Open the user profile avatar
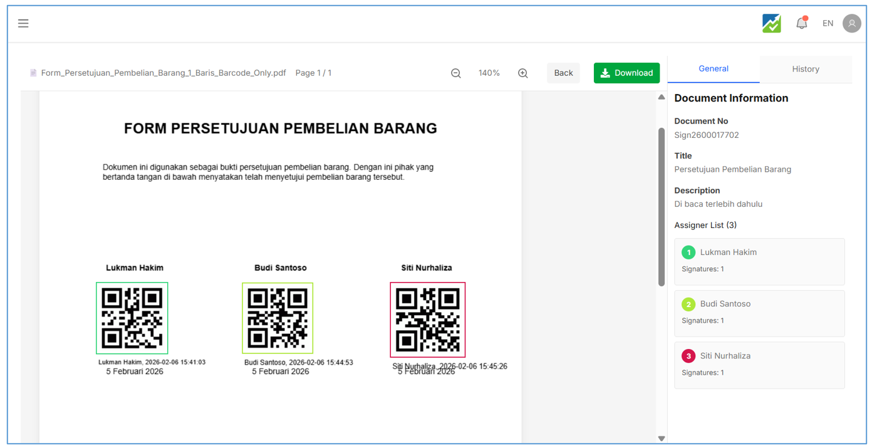 [851, 23]
